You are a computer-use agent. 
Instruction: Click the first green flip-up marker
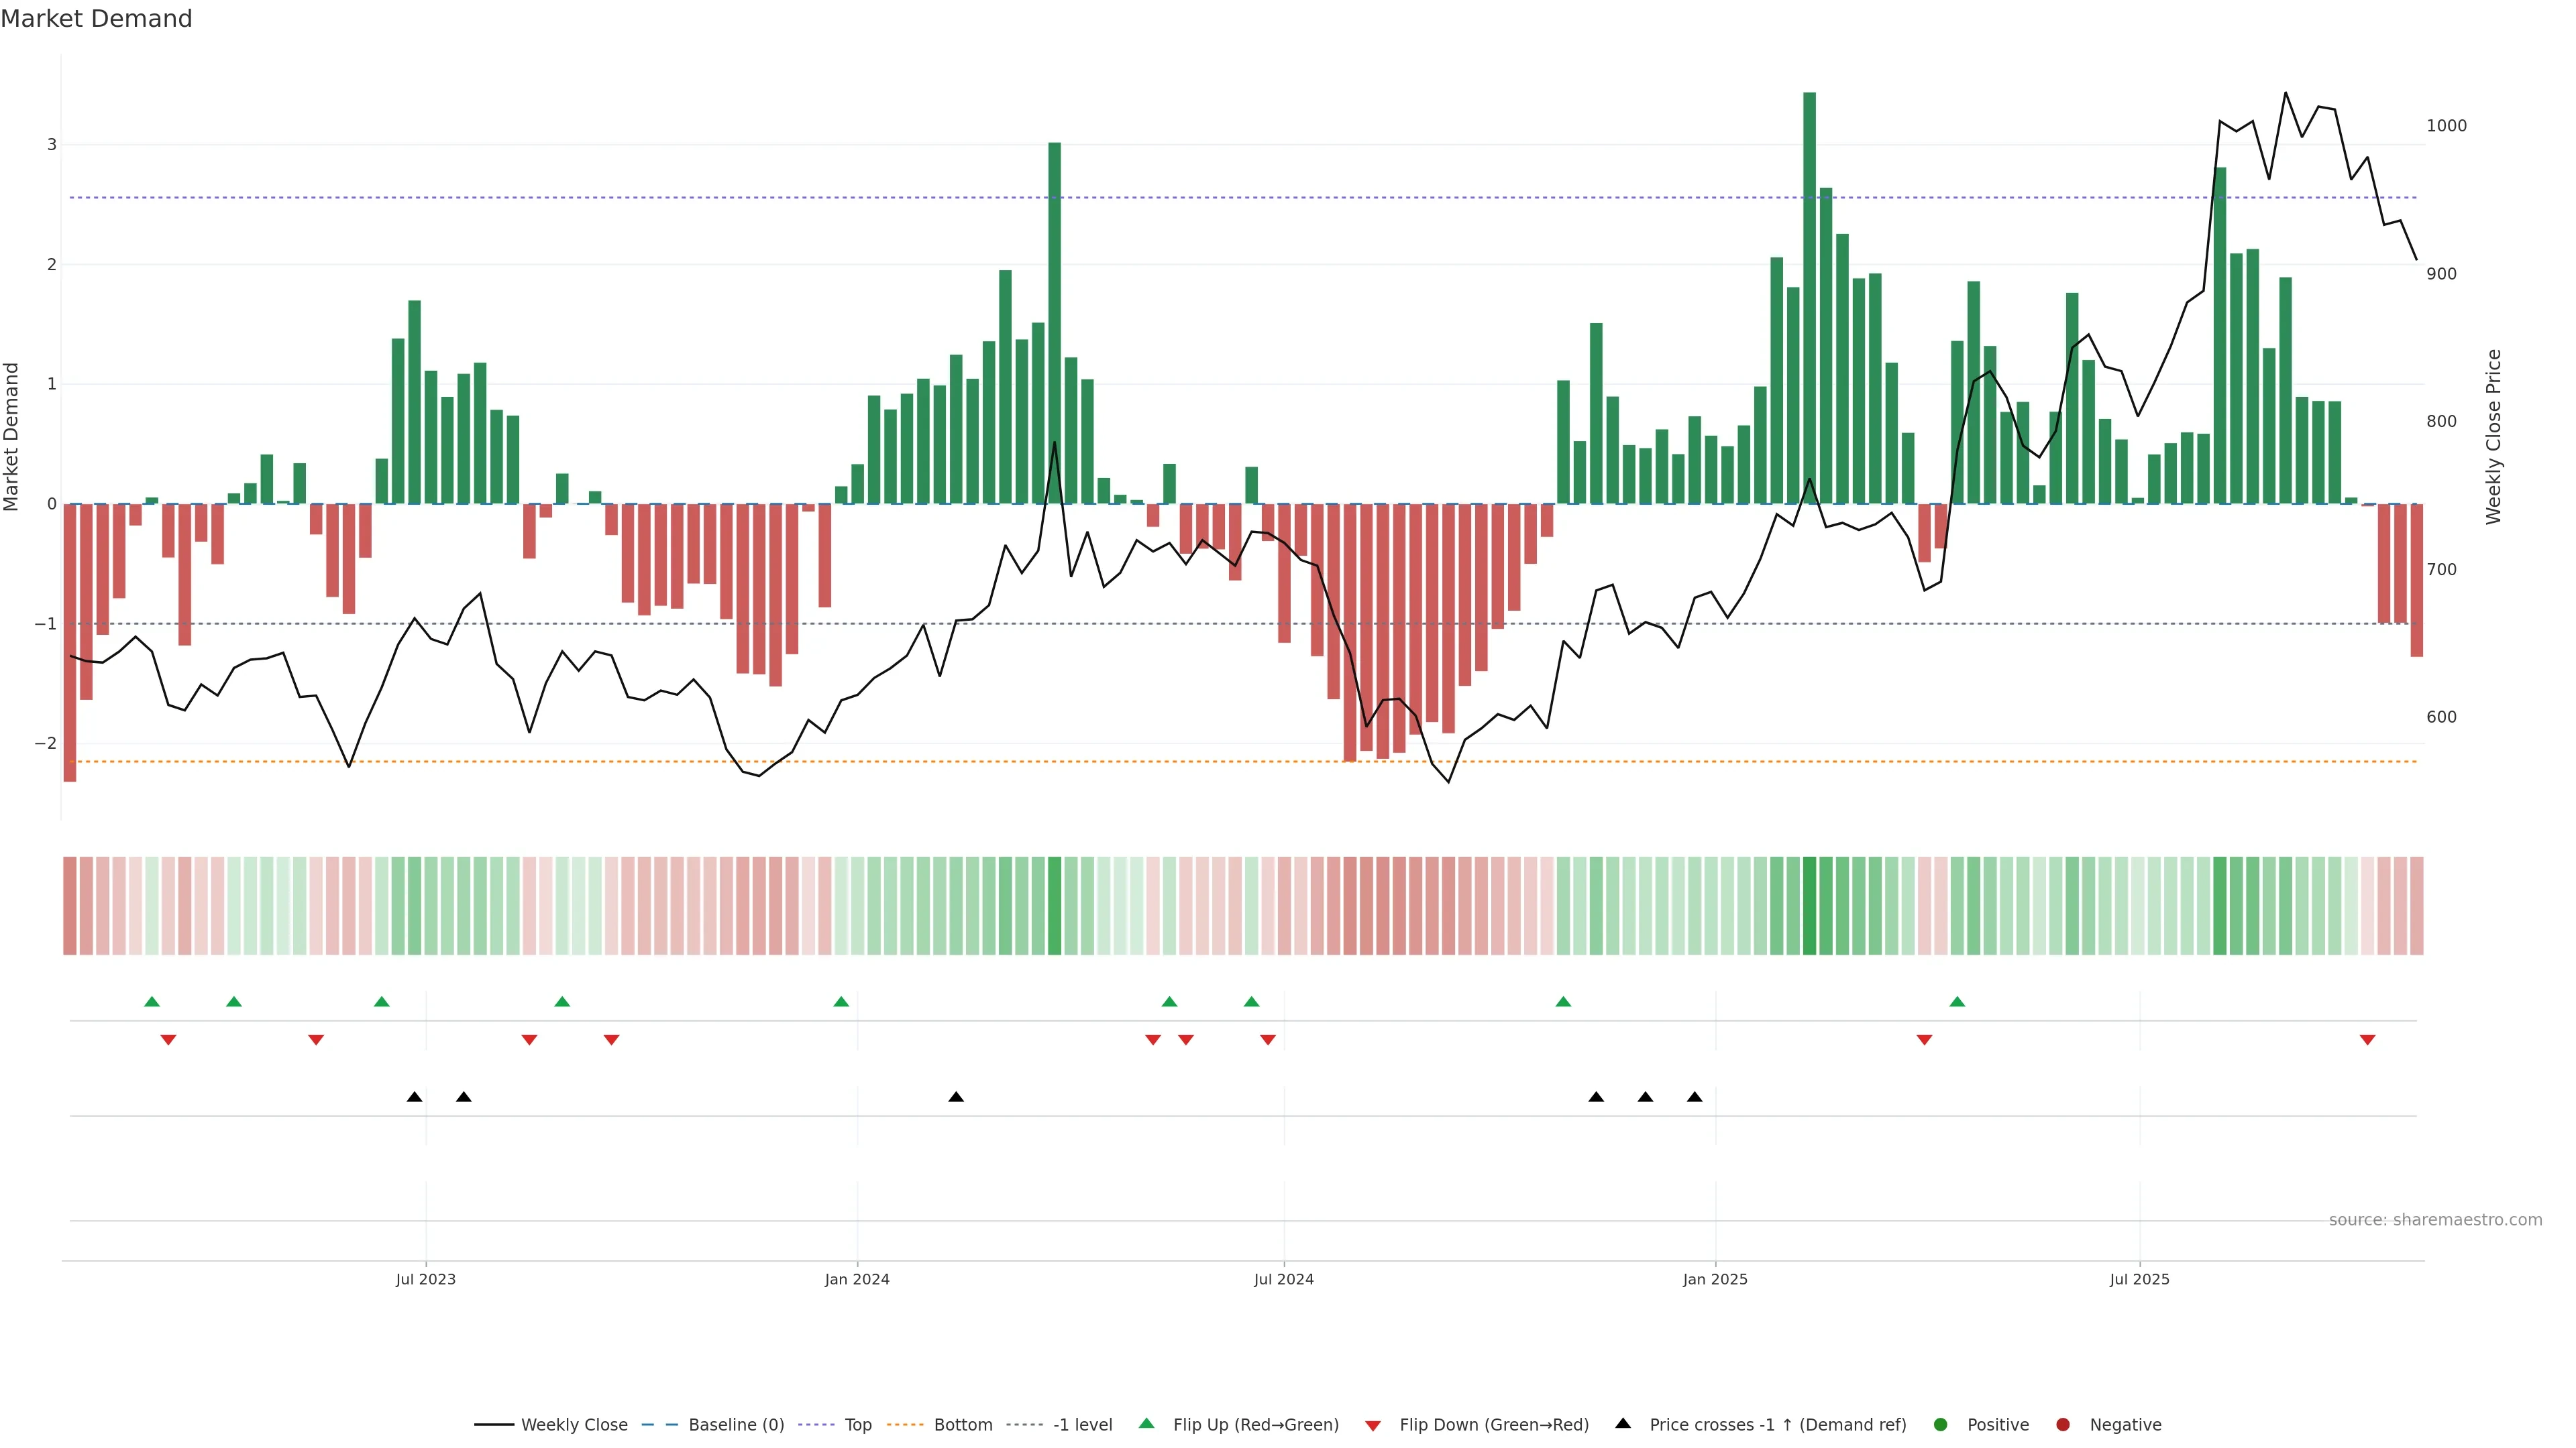152,1002
